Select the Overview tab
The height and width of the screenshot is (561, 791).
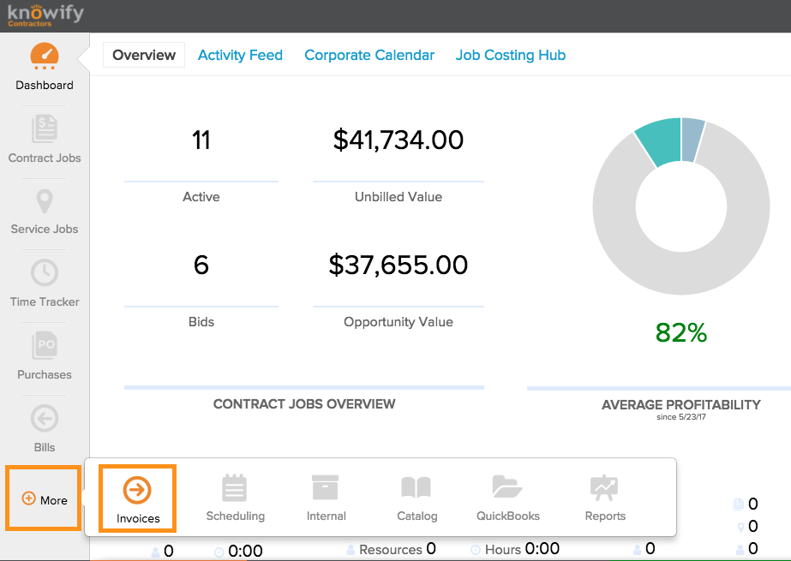(144, 55)
